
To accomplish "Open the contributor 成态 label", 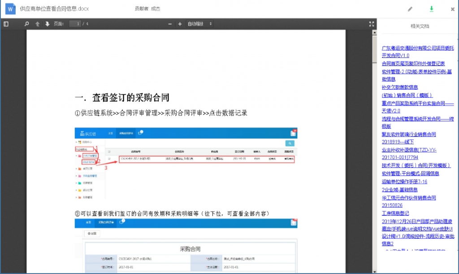I will click(156, 9).
